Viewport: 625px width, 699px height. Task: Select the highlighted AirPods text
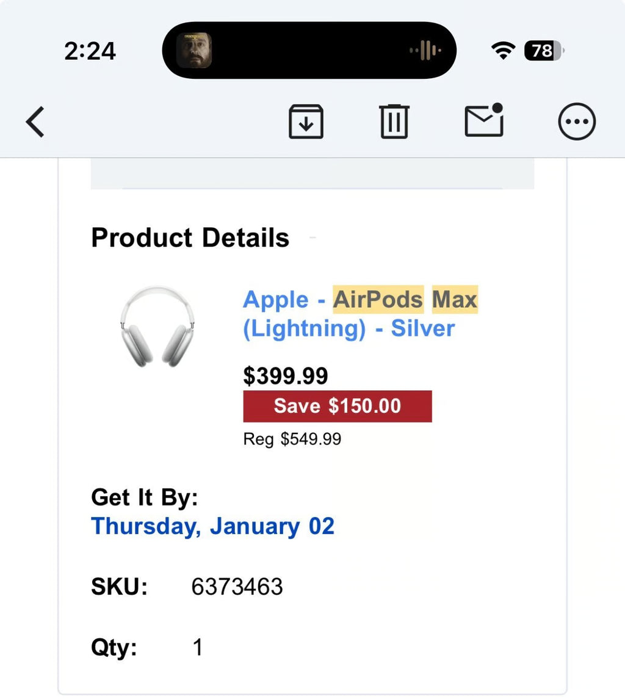pyautogui.click(x=377, y=299)
